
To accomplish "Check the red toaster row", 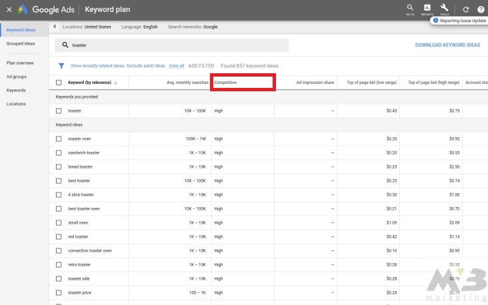I will [59, 236].
